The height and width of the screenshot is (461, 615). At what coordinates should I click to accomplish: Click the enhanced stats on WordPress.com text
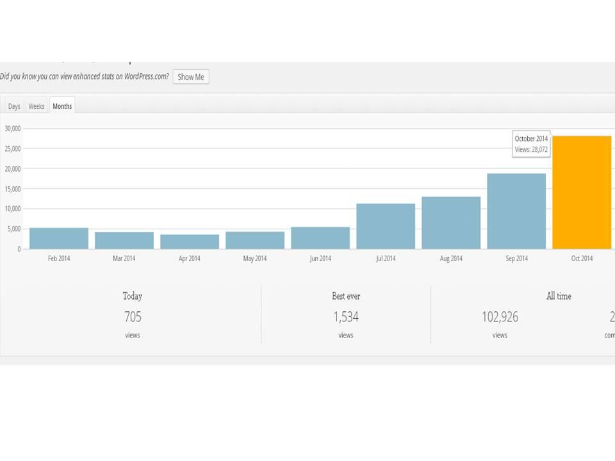85,77
